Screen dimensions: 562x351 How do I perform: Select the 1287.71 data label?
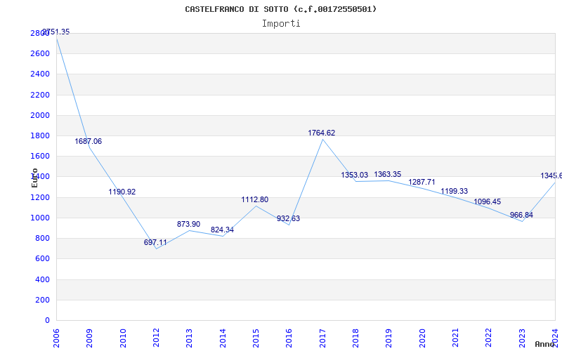(422, 183)
